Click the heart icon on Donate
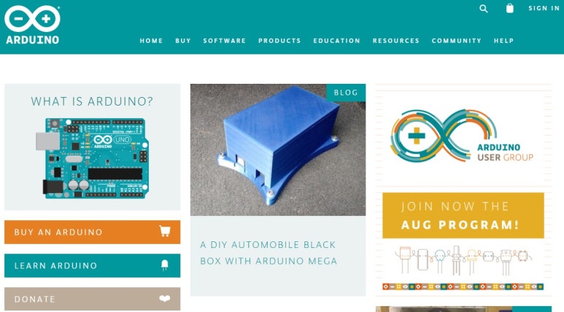The height and width of the screenshot is (312, 564). coord(165,298)
